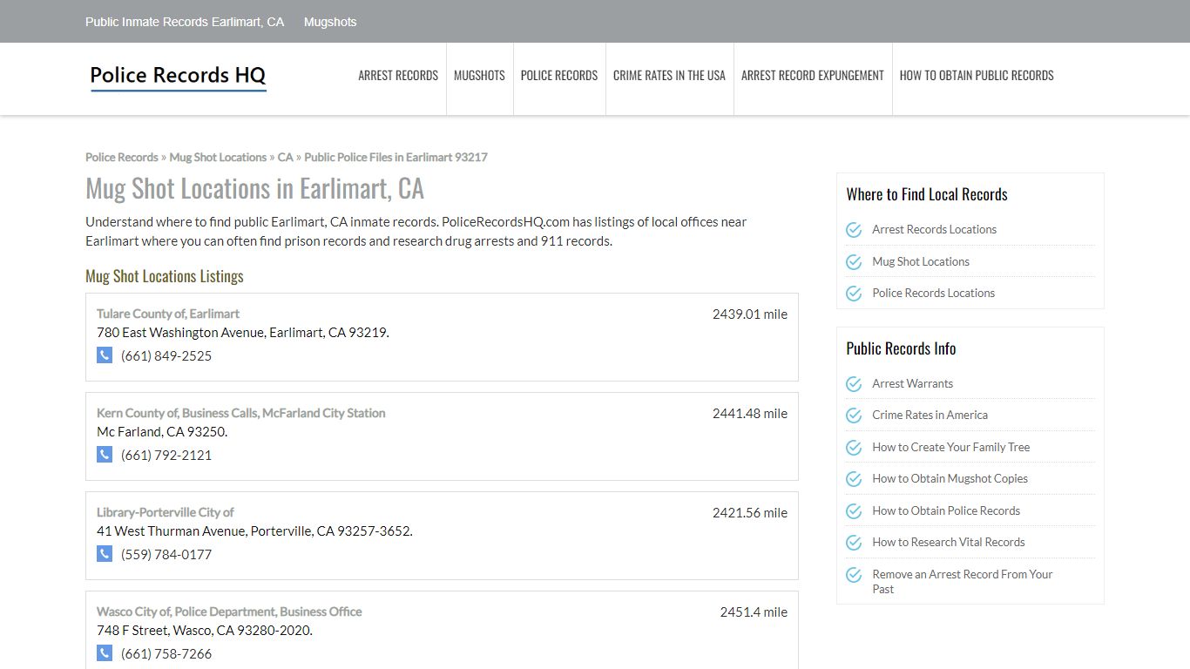Click the 2451.4 mile distance text
The height and width of the screenshot is (669, 1190).
point(754,612)
